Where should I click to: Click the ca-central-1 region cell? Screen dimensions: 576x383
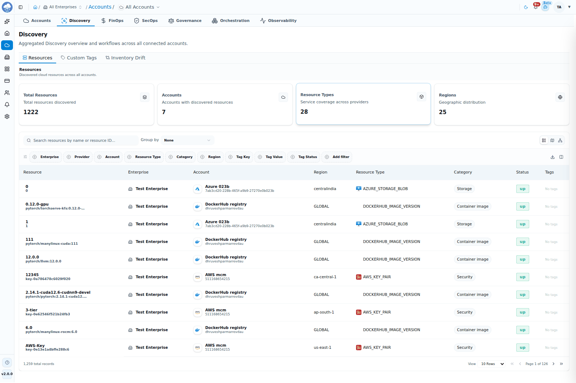pyautogui.click(x=325, y=277)
